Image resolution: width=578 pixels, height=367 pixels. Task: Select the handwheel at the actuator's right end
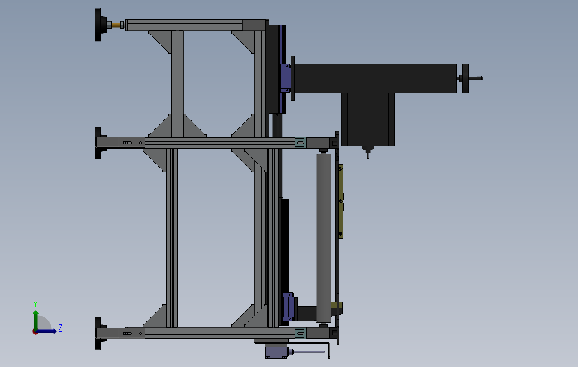click(x=465, y=78)
